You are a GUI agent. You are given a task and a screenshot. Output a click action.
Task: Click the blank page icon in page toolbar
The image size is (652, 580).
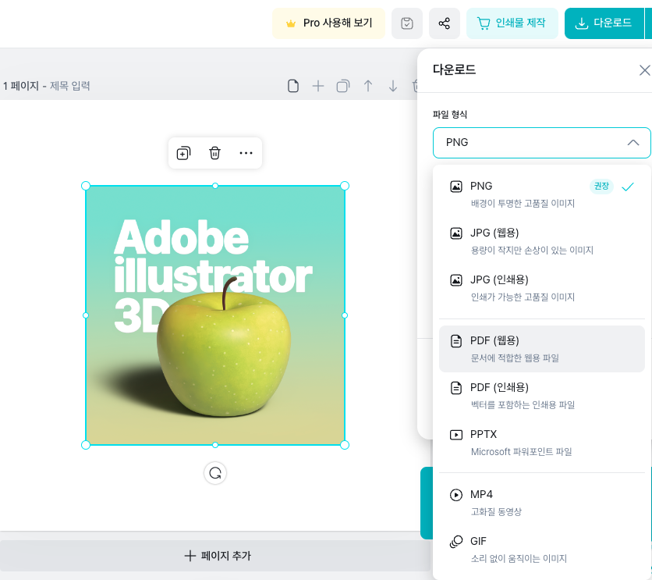[293, 86]
